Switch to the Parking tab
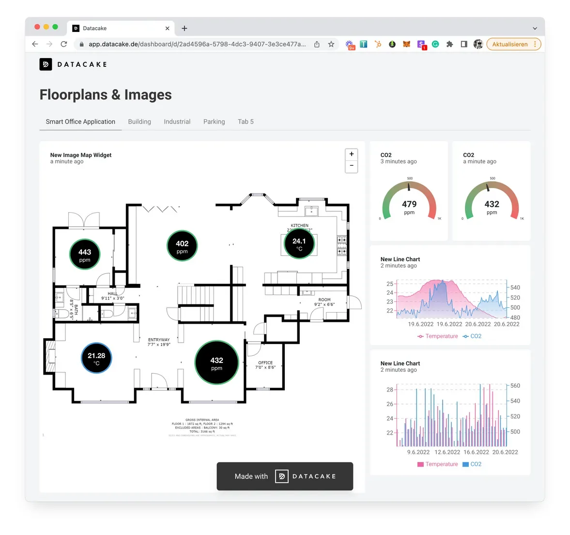This screenshot has height=535, width=570. [214, 122]
